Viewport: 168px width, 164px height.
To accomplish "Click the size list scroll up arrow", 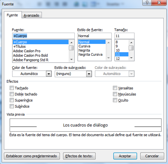I will coord(131,42).
